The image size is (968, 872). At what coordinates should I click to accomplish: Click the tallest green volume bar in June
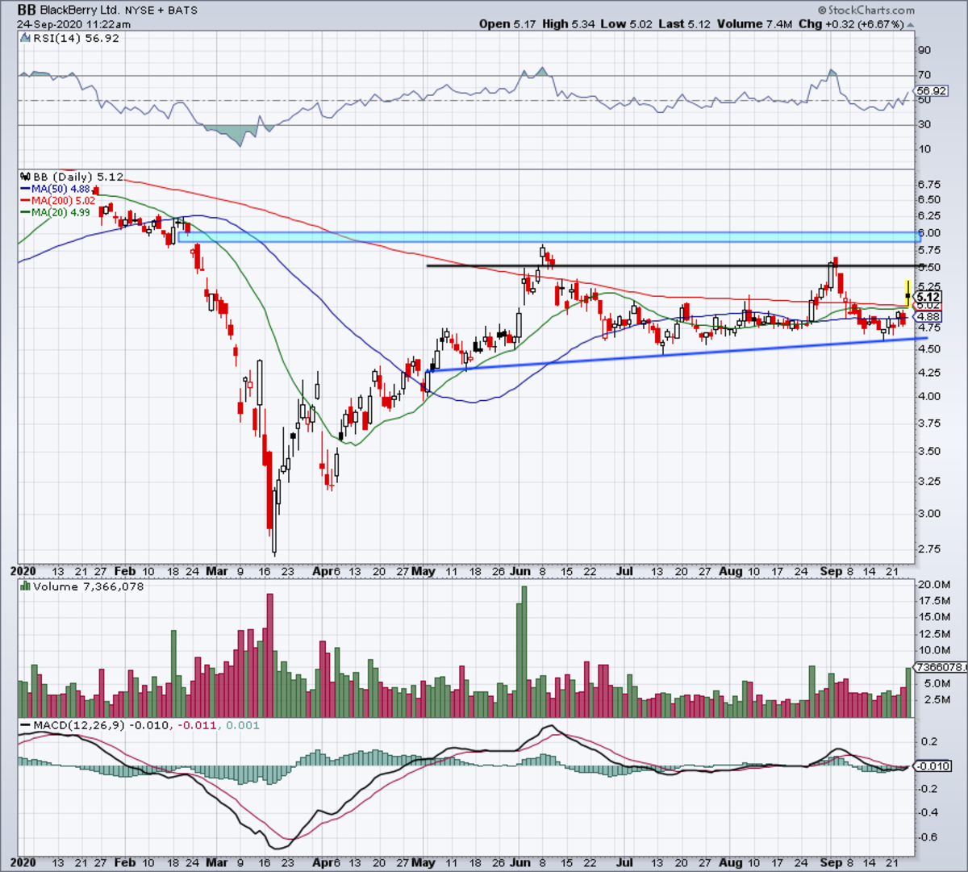524,652
